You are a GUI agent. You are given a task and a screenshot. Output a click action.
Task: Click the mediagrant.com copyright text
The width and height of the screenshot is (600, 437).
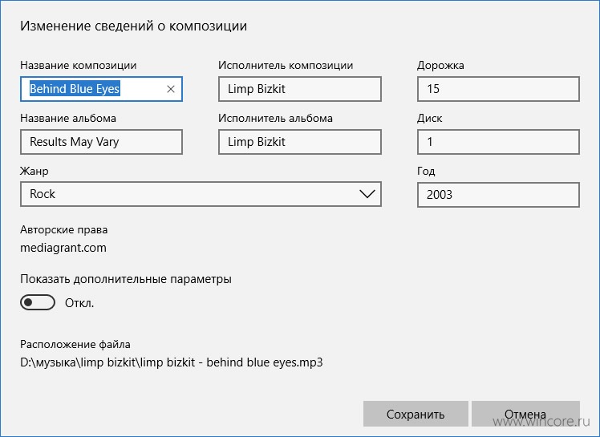point(63,248)
